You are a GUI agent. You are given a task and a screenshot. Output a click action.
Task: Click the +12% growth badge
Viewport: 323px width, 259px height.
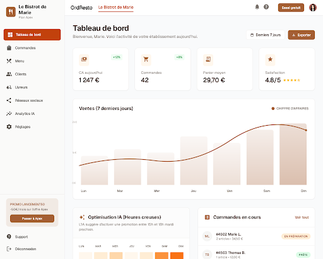(x=117, y=57)
